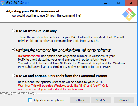Click the Git logo in the title bar
This screenshot has width=138, height=106.
pos(2,3)
